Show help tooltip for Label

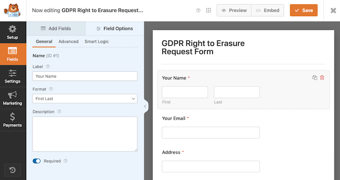coord(47,66)
